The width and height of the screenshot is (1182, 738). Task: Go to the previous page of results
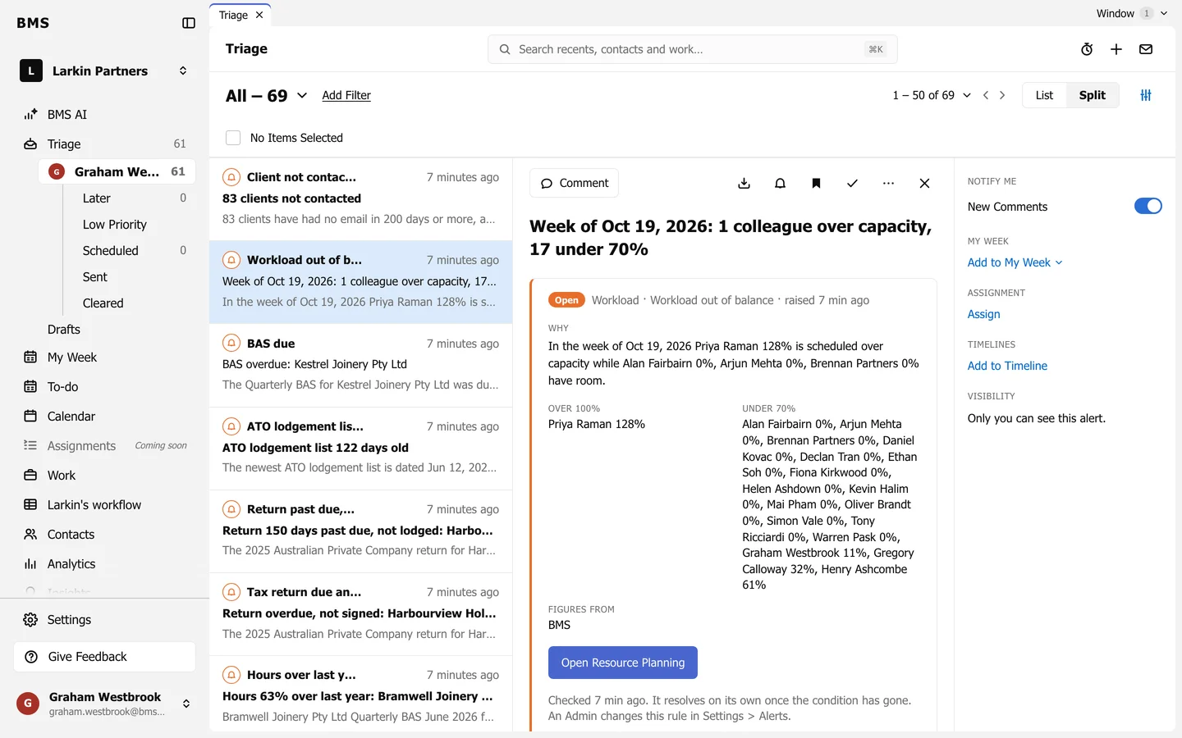tap(986, 95)
